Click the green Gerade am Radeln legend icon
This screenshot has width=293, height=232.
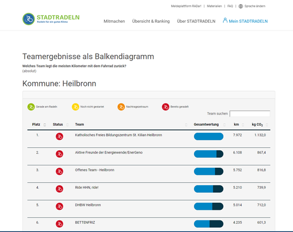point(31,107)
